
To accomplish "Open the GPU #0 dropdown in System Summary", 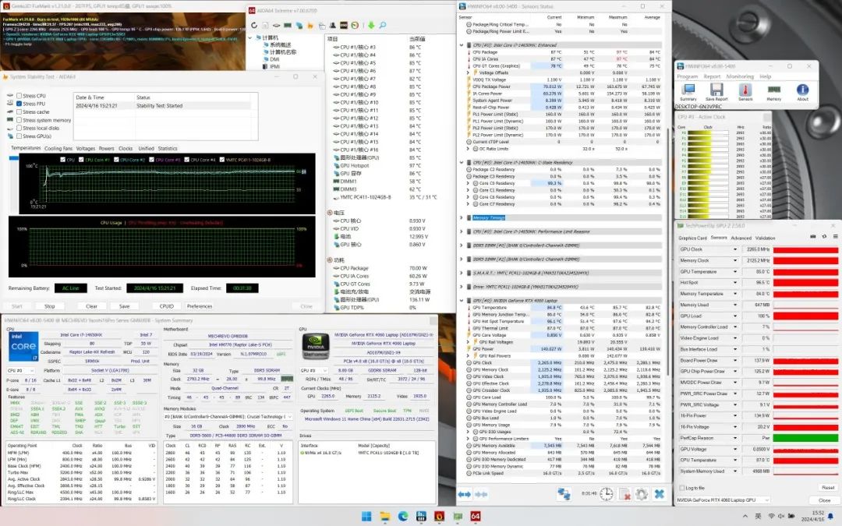I will [314, 370].
